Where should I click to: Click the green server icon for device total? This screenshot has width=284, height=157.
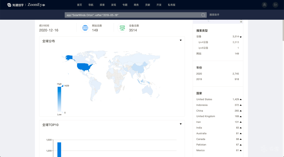[x=122, y=28]
